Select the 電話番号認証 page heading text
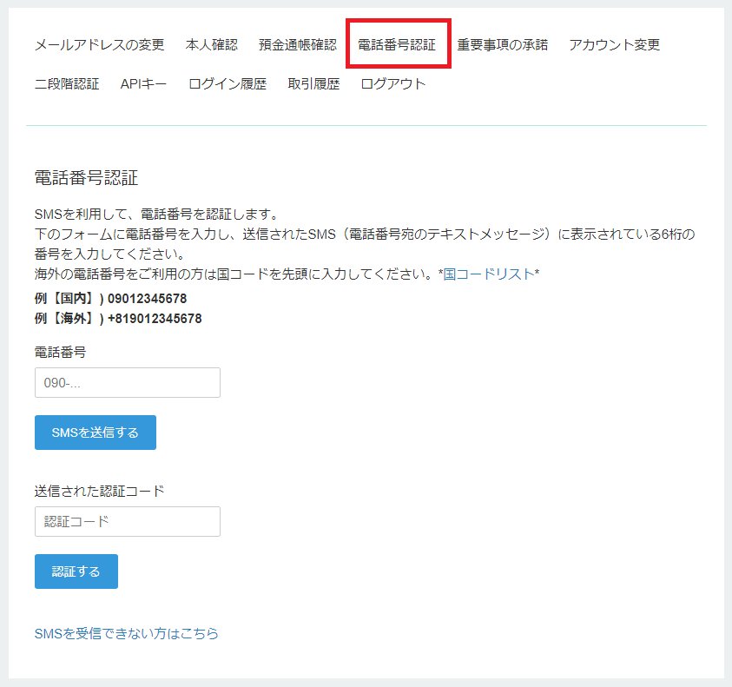 (86, 178)
